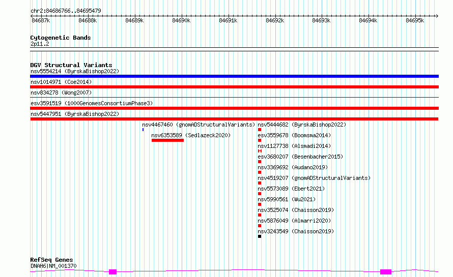Image resolution: width=453 pixels, height=277 pixels.
Task: Click the nsv5554214 (ByrskaBishop2022) variant label
Action: click(x=75, y=71)
